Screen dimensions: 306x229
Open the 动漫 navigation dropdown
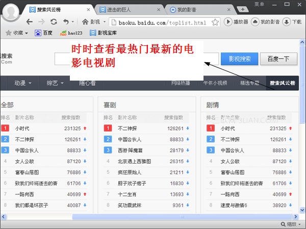23,83
